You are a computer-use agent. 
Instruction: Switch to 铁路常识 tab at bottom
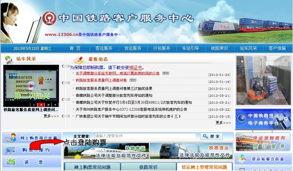148,167
